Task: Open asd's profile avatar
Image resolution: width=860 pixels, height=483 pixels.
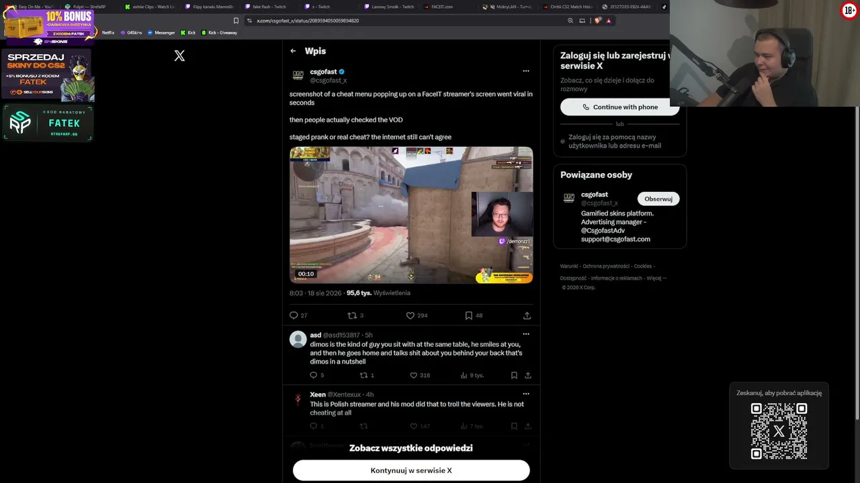Action: [298, 339]
